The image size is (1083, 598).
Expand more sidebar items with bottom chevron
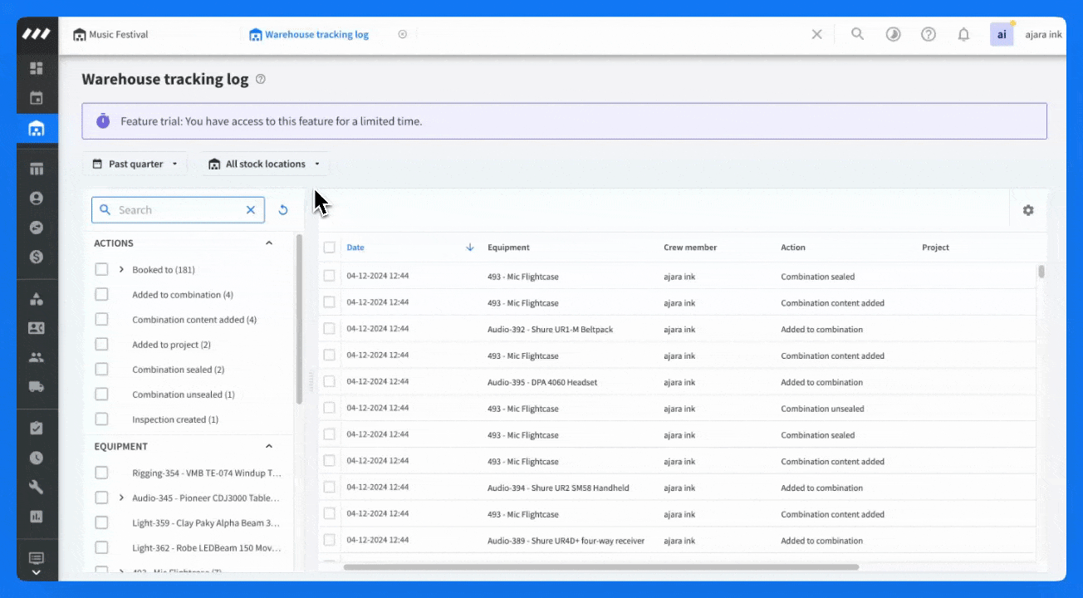click(37, 572)
